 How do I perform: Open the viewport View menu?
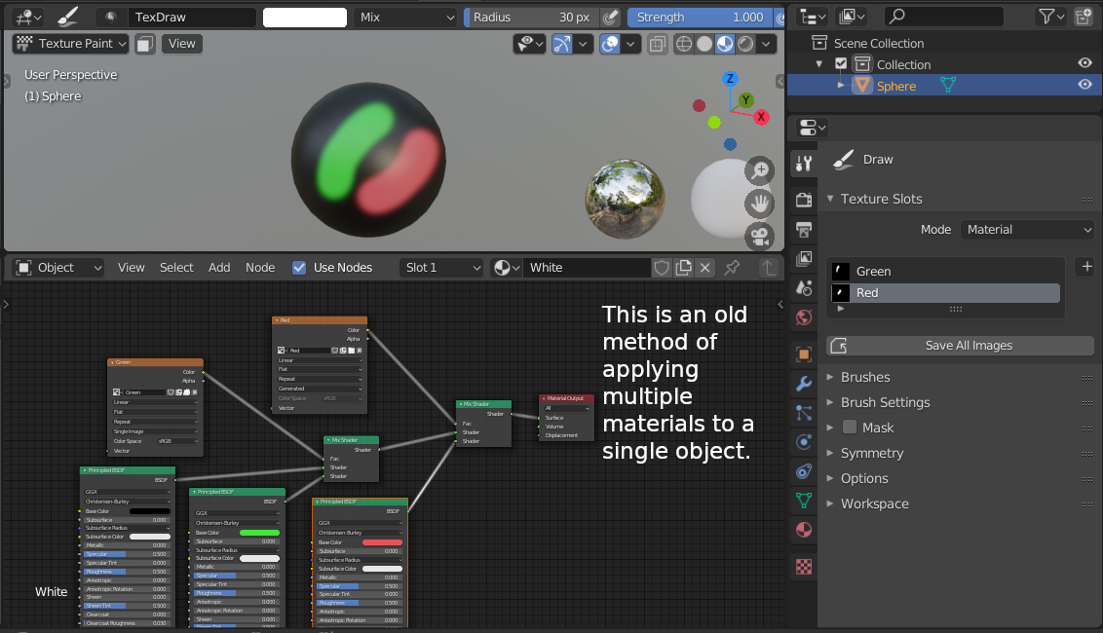point(181,44)
